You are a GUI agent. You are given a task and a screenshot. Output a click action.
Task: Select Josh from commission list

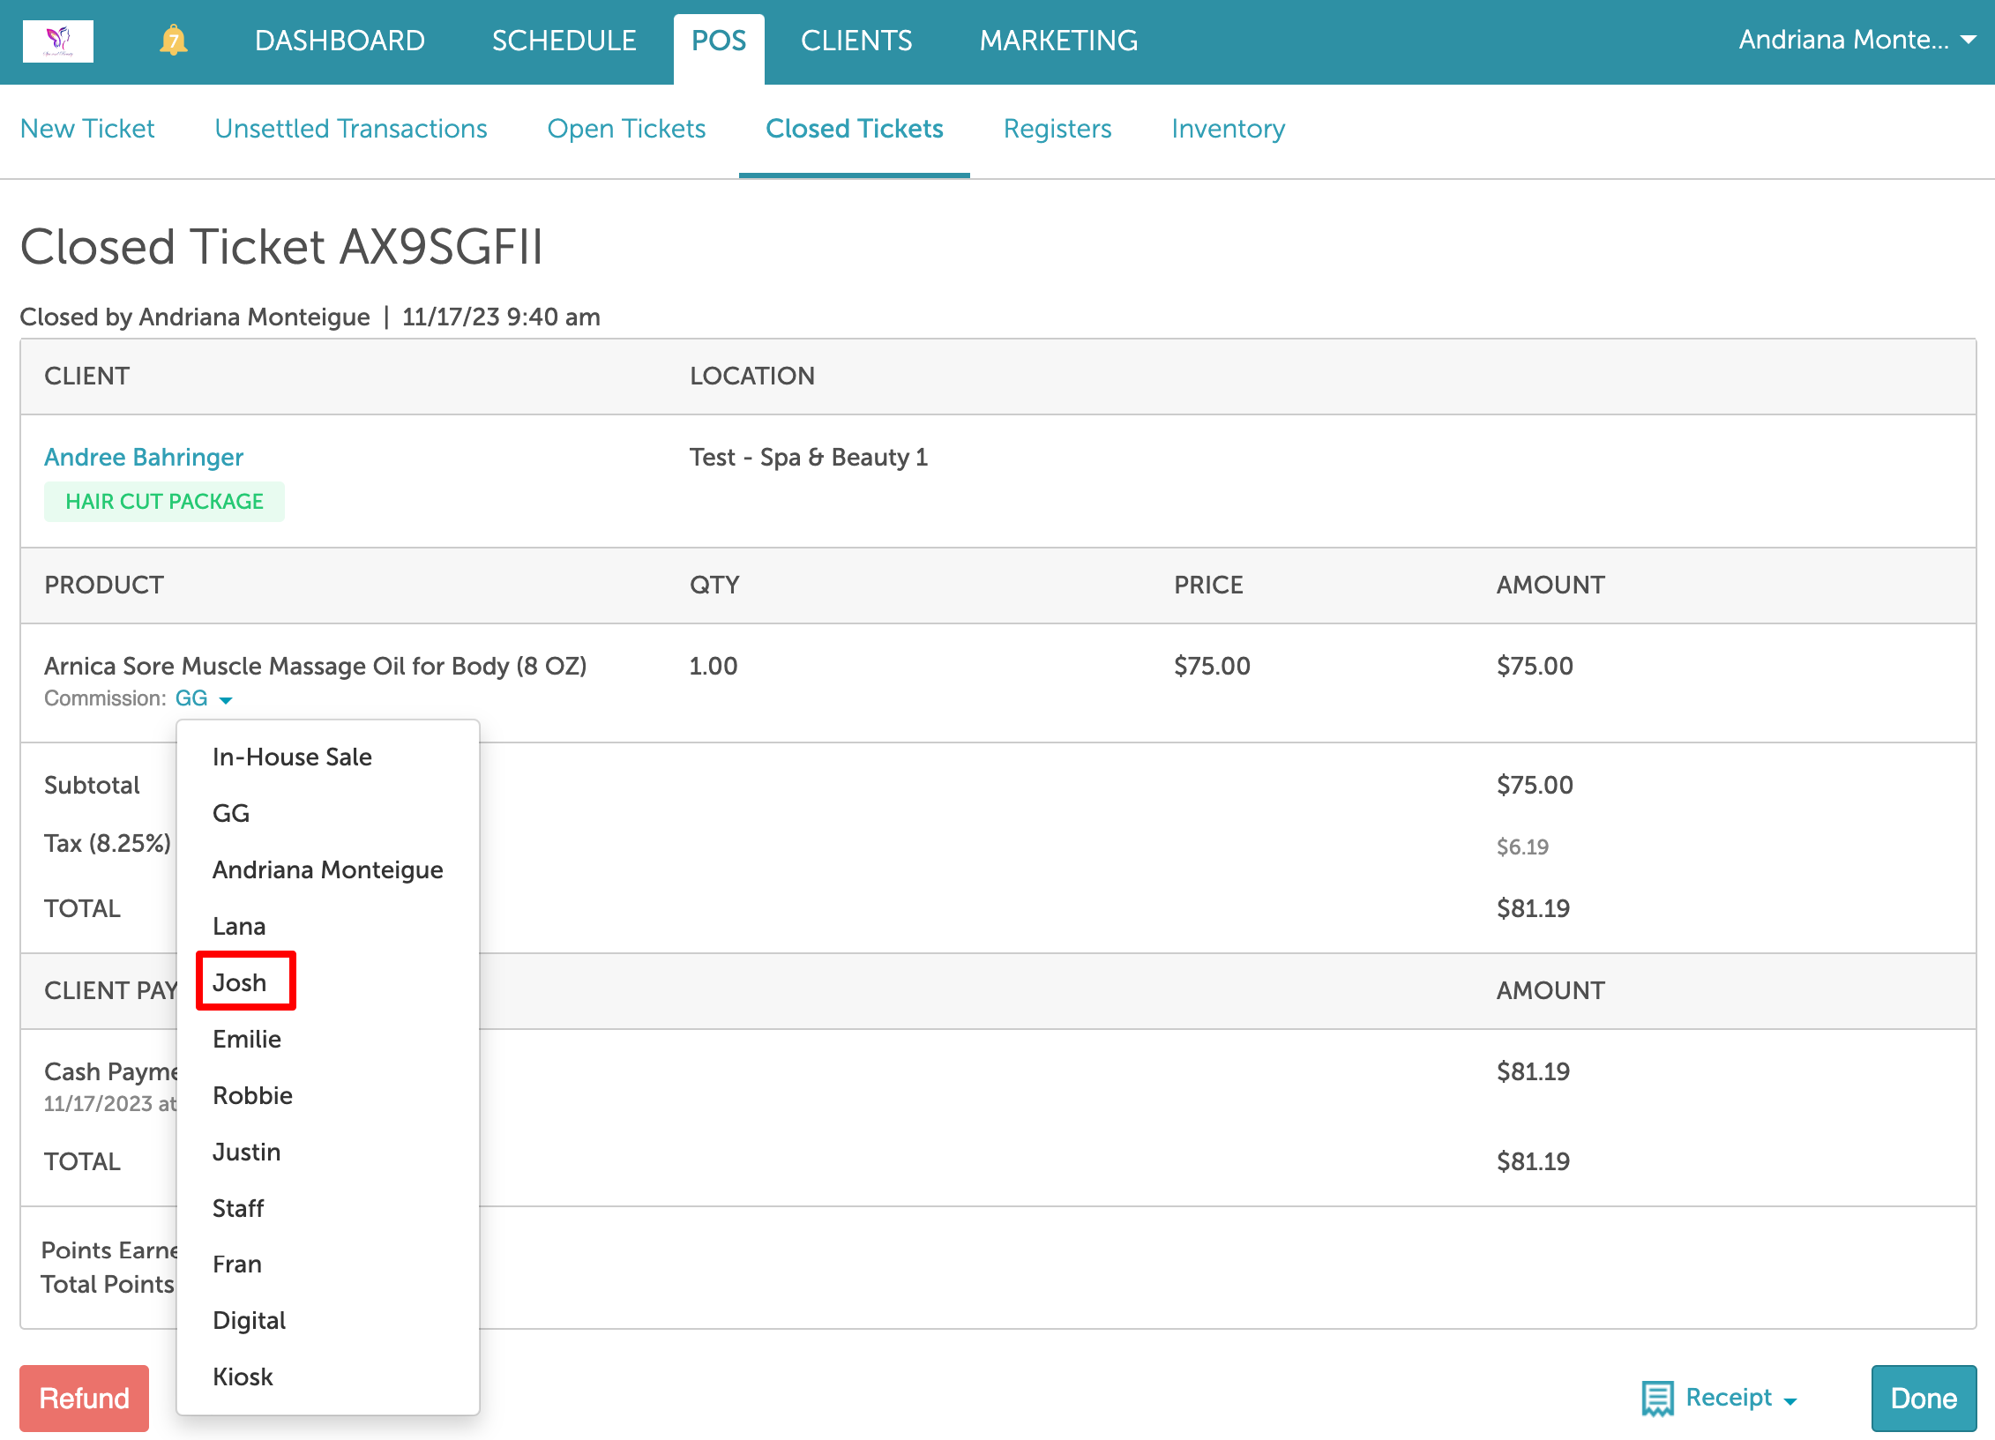coord(240,982)
